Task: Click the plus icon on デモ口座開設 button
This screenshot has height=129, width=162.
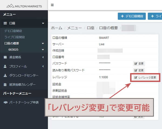Action: [x=122, y=16]
